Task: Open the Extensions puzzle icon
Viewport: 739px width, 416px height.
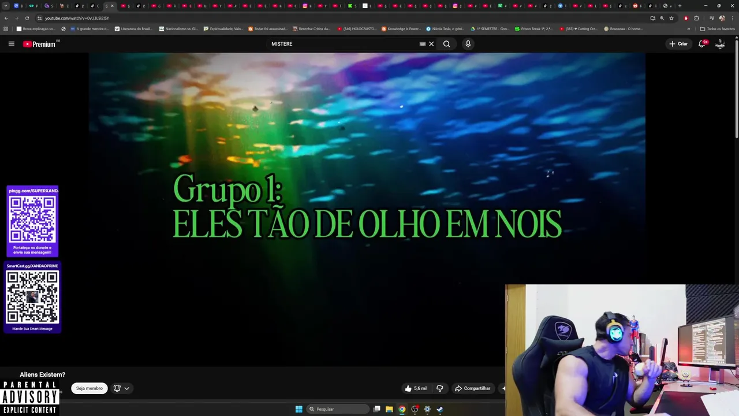Action: point(696,18)
